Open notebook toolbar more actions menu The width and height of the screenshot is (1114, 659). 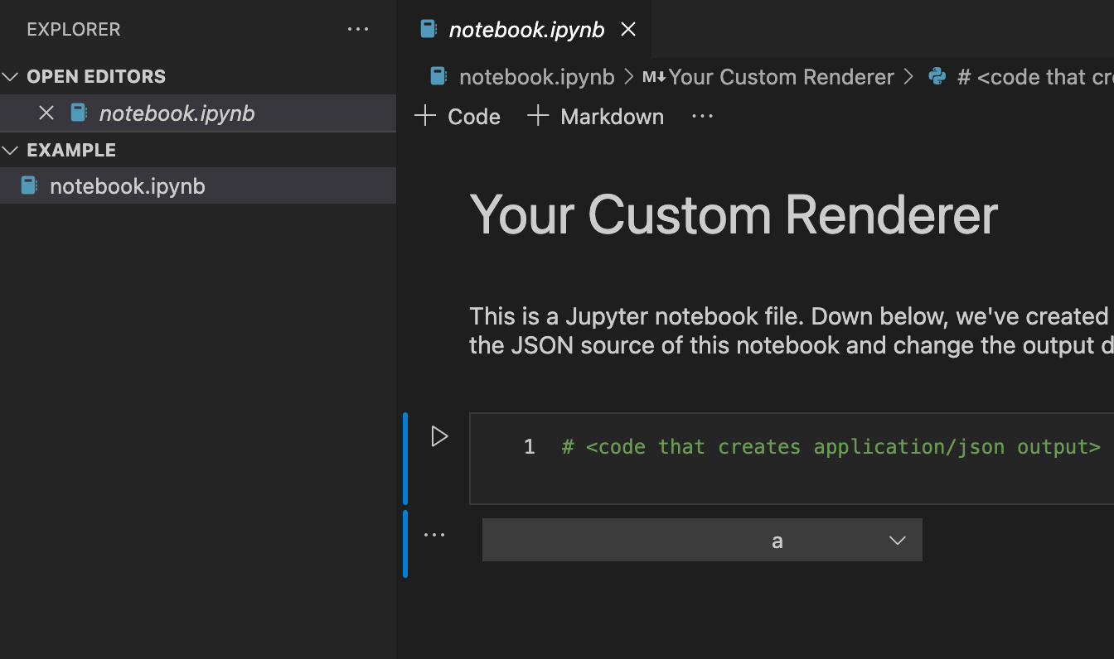[702, 117]
